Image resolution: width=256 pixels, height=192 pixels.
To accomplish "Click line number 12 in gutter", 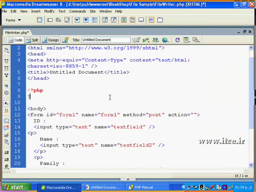I will click(17, 115).
